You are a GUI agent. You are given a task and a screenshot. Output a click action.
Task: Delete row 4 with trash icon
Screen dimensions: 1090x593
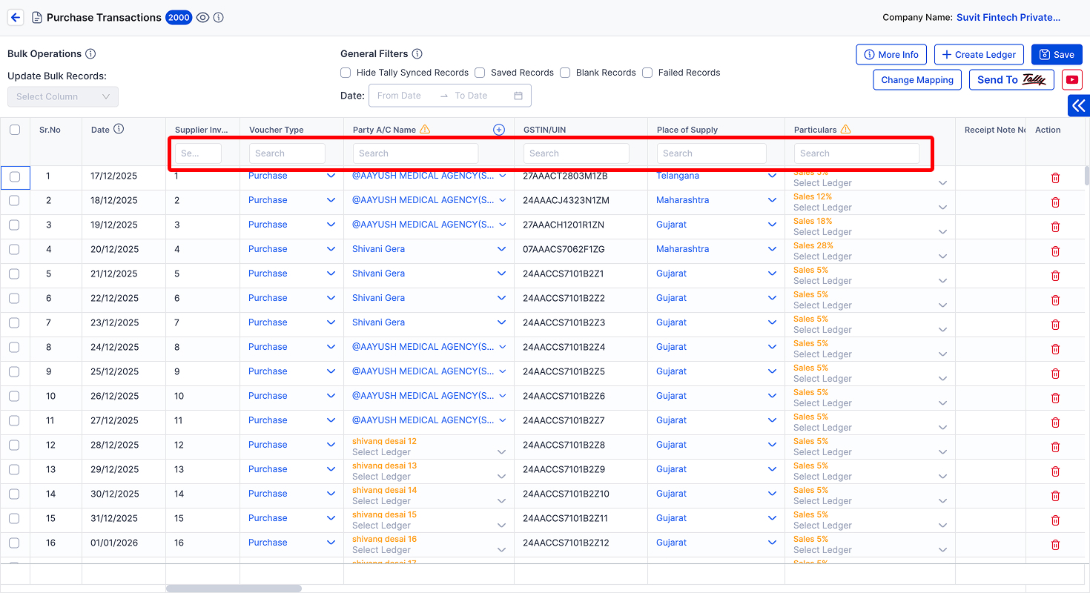click(x=1055, y=251)
